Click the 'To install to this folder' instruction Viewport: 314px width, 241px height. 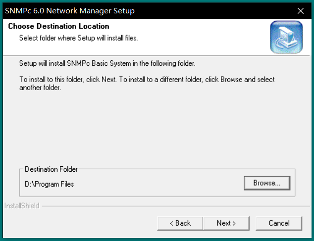99,79
